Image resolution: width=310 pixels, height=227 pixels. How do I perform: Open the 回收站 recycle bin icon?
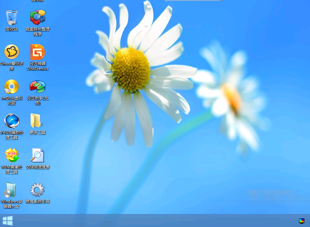pyautogui.click(x=12, y=18)
